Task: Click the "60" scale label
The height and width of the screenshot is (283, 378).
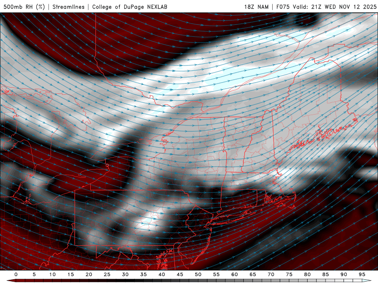Action: (234, 275)
